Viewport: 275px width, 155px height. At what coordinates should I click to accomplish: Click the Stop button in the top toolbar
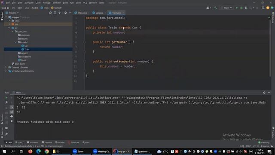(x=257, y=8)
